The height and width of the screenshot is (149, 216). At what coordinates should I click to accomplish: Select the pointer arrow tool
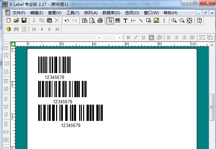[x=110, y=21]
